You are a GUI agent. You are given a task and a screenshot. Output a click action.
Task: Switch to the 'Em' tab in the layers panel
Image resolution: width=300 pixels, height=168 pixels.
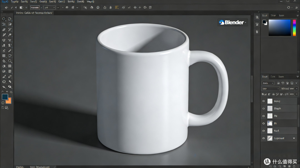pyautogui.click(x=273, y=77)
